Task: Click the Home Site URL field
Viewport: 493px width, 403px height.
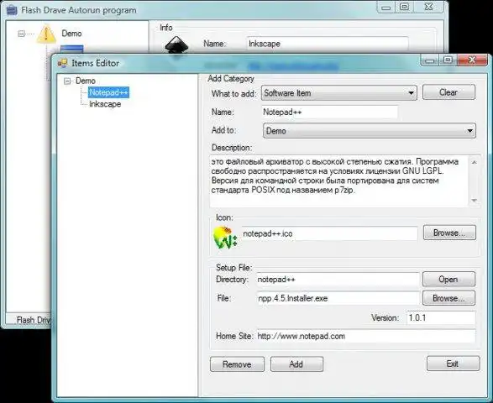Action: click(366, 337)
